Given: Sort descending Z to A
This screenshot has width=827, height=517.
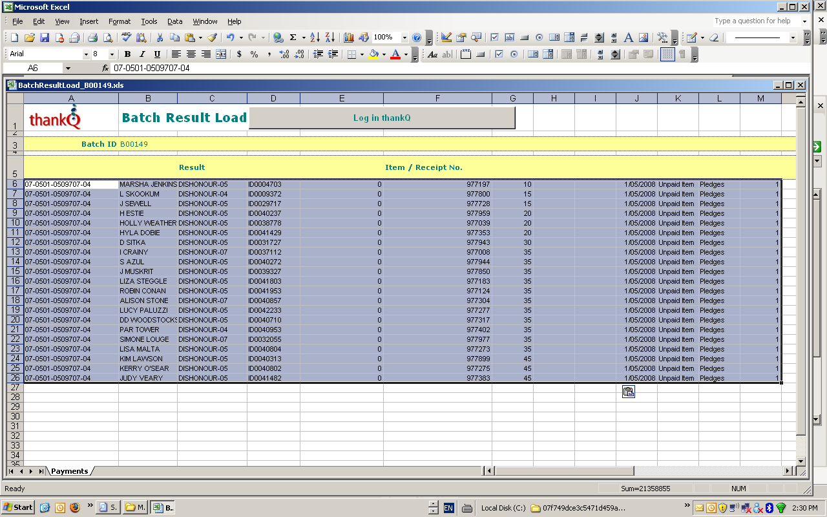Looking at the screenshot, I should click(330, 37).
